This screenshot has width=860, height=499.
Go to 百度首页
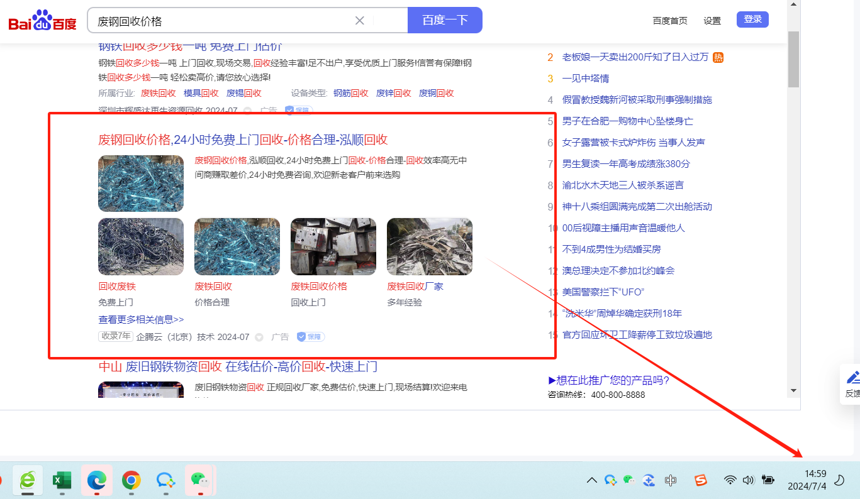[x=670, y=21]
